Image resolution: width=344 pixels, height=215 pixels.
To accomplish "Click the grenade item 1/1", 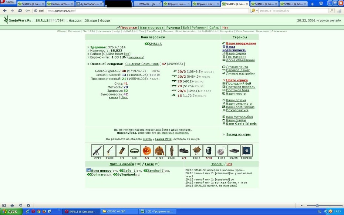I will pyautogui.click(x=122, y=151).
